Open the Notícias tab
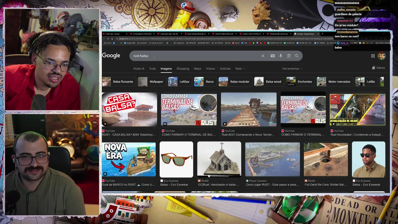The height and width of the screenshot is (224, 398). 225,69
